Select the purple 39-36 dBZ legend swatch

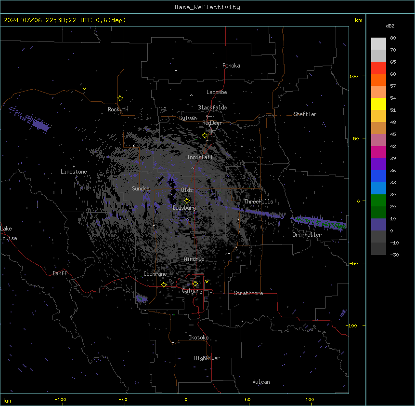click(x=378, y=164)
